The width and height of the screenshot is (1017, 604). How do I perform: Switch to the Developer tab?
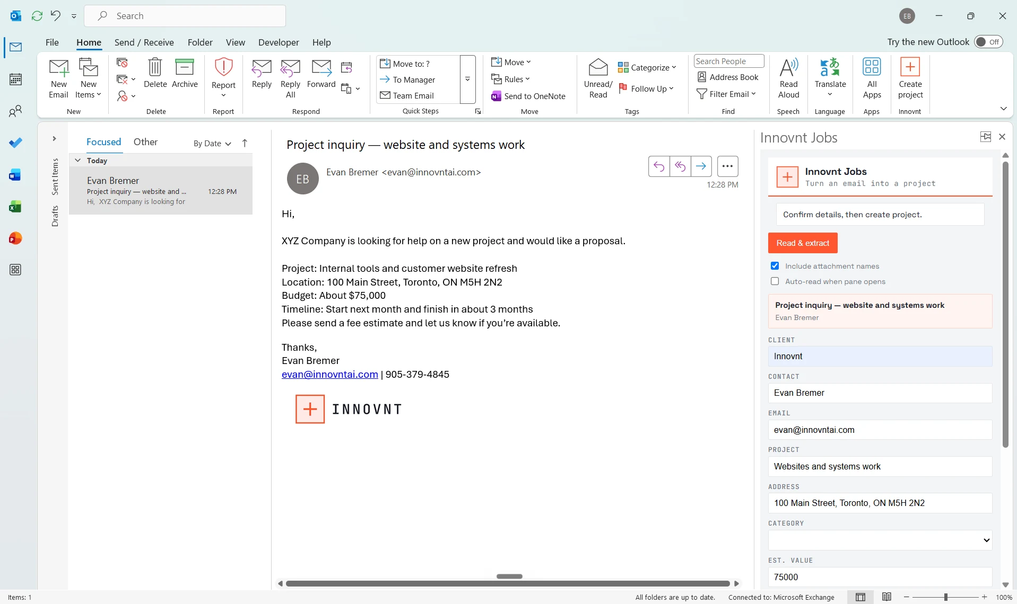click(x=279, y=42)
